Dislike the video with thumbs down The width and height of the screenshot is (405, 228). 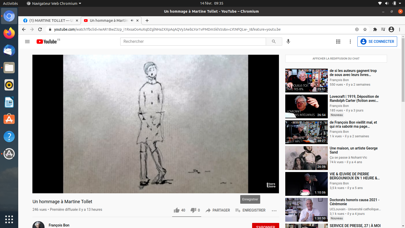pyautogui.click(x=193, y=210)
